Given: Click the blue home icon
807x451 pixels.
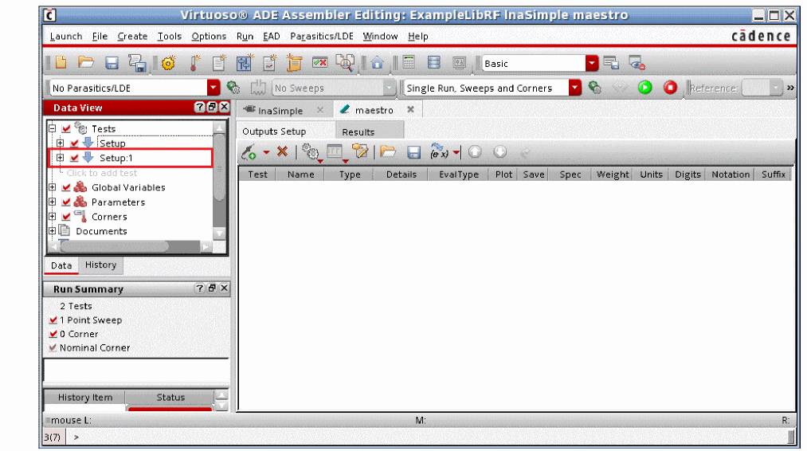Looking at the screenshot, I should (x=378, y=63).
